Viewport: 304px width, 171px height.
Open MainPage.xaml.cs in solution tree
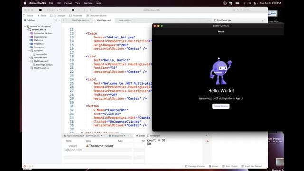point(44,65)
